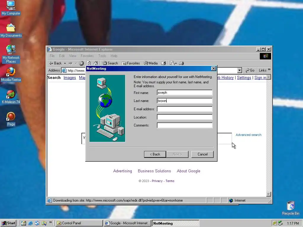Click the first system tray icon
The width and height of the screenshot is (303, 227).
click(x=275, y=223)
